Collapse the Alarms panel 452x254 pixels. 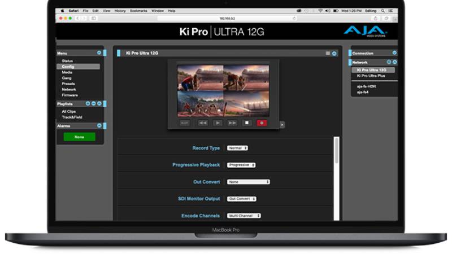(x=99, y=126)
